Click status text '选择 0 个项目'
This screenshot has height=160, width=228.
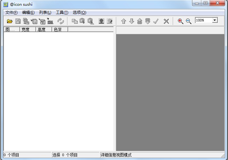click(65, 155)
